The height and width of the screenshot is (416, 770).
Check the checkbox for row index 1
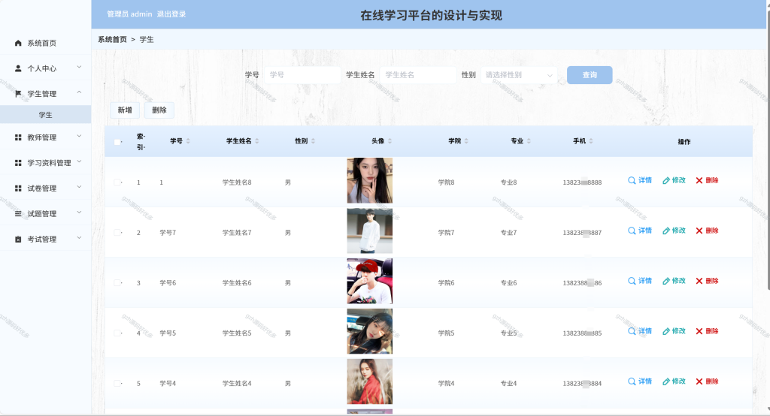click(117, 182)
